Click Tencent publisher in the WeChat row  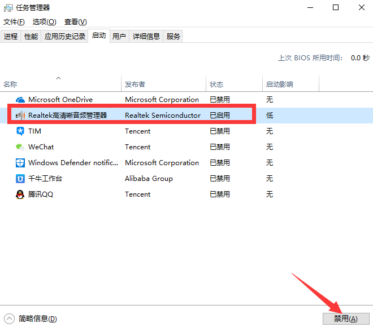138,147
